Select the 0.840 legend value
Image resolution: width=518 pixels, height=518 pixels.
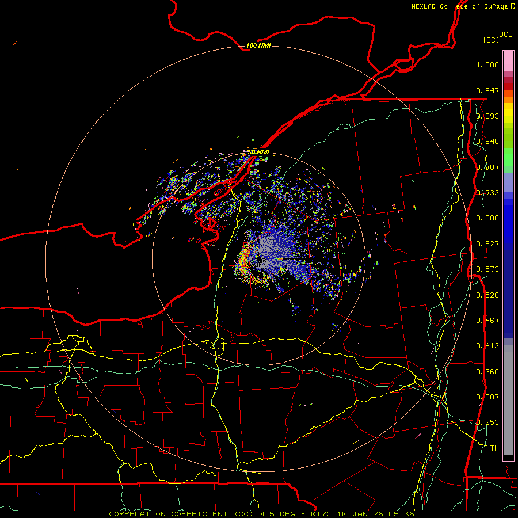487,142
